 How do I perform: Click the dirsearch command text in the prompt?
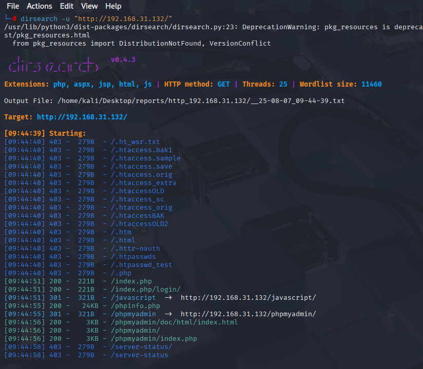[39, 19]
